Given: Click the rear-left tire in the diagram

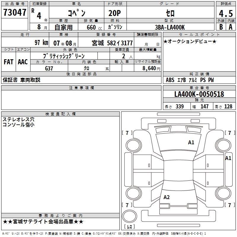Looking at the screenshot, I should (134, 193).
